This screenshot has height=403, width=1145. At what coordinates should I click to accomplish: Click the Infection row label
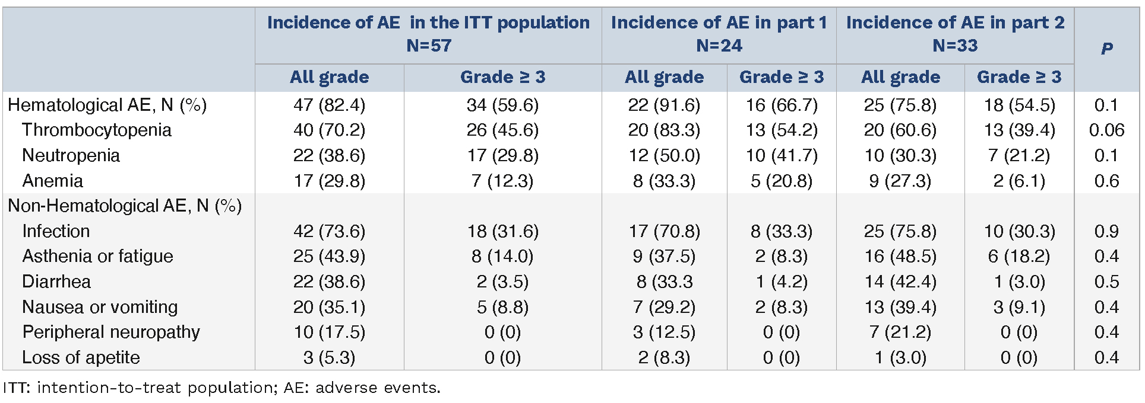[56, 231]
